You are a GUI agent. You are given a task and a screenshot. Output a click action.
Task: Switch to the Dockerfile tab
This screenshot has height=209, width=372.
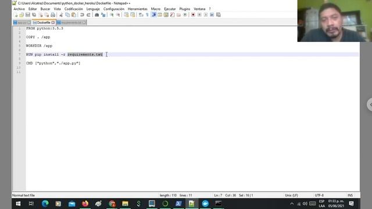pyautogui.click(x=44, y=23)
